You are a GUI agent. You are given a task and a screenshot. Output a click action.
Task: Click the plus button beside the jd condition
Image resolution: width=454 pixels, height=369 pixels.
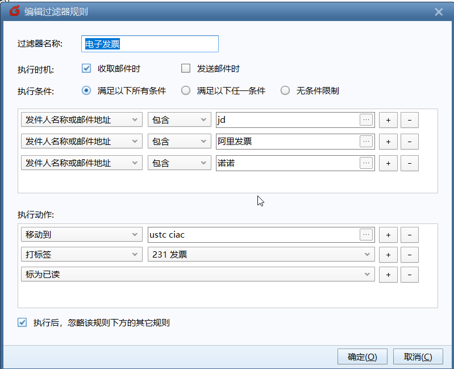[388, 120]
